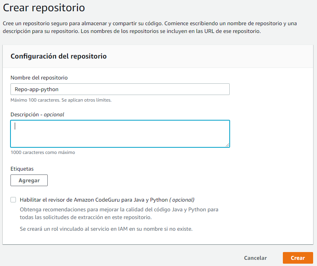This screenshot has width=317, height=266.
Task: Click the 'Nombre del repositorio' label
Action: (x=39, y=78)
